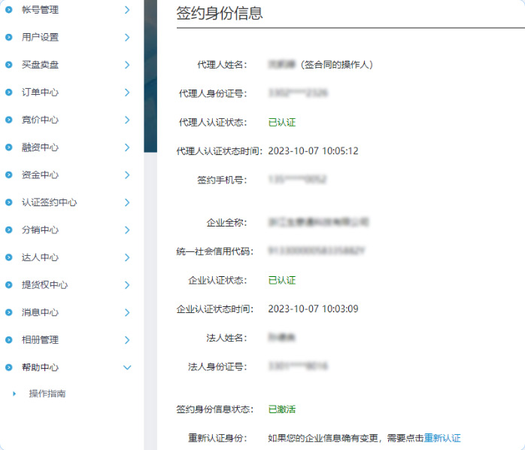Click the bullet icon beside 帐号管理

(8, 10)
